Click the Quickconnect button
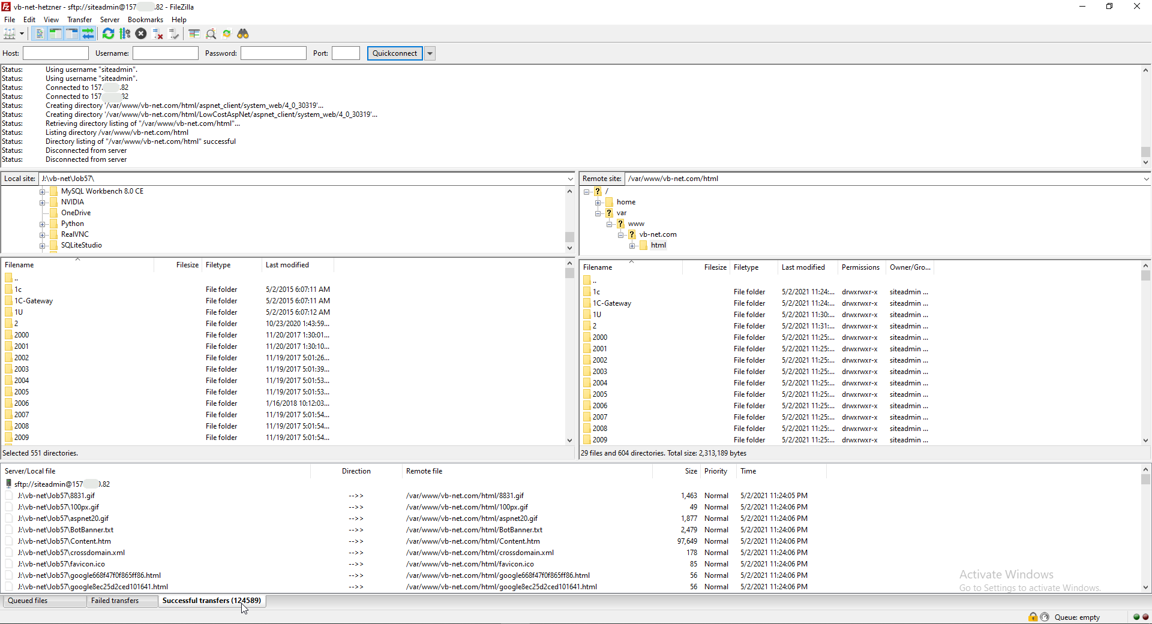This screenshot has width=1152, height=624. pos(395,53)
